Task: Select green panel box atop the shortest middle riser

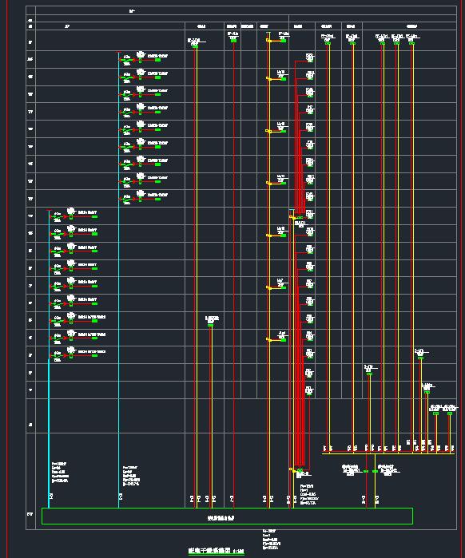Action: pyautogui.click(x=210, y=325)
